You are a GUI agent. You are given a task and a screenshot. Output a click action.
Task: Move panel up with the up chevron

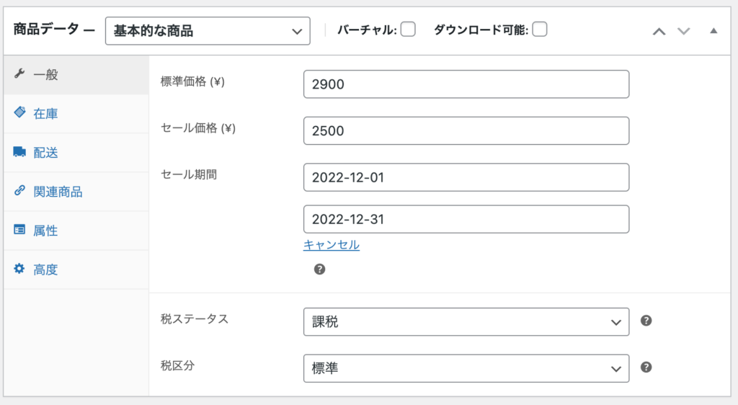[x=659, y=32]
